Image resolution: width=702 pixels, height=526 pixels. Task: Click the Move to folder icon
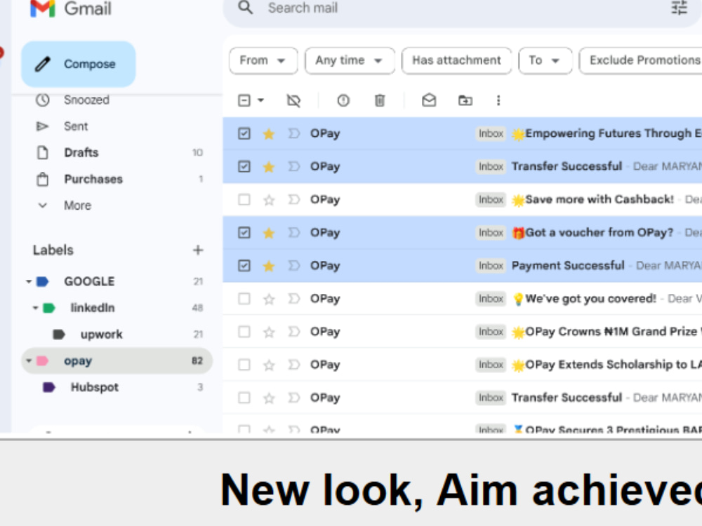tap(465, 100)
